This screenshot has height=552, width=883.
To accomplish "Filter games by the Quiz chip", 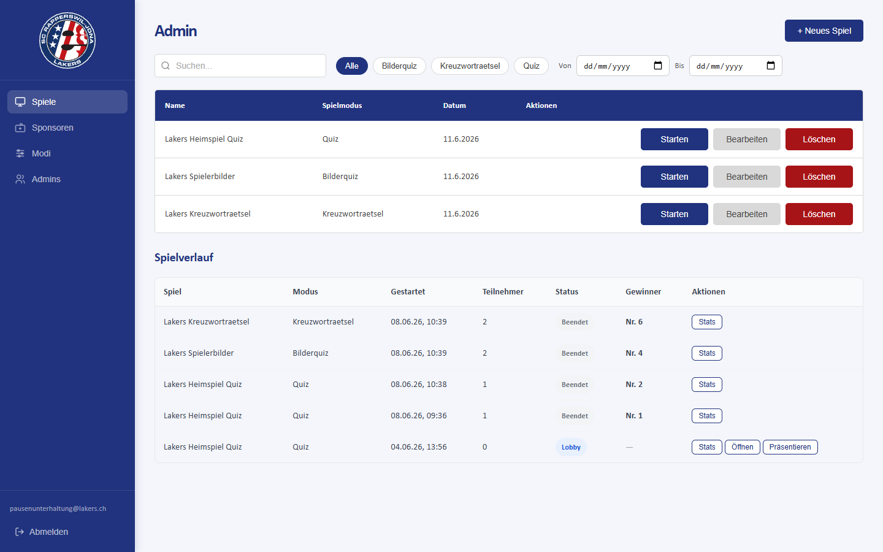I will [531, 66].
